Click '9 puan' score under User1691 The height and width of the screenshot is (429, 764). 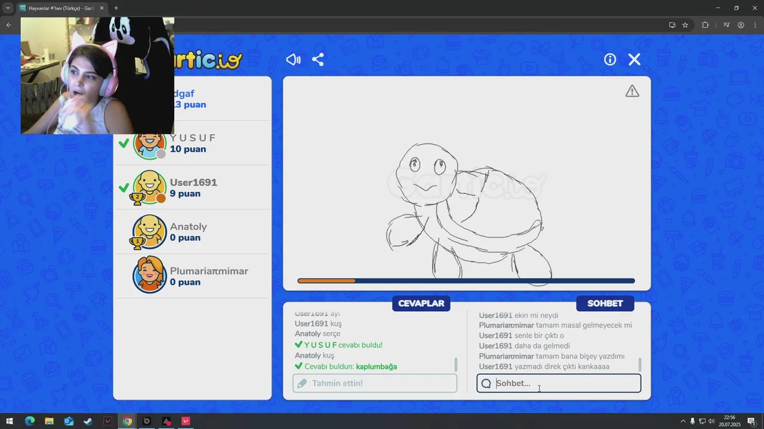185,194
